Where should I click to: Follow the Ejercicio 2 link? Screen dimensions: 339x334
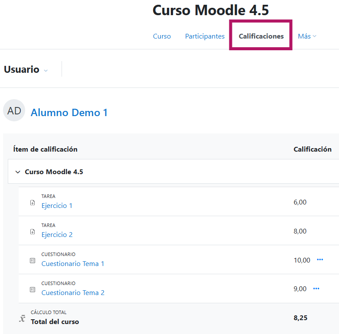(x=57, y=235)
